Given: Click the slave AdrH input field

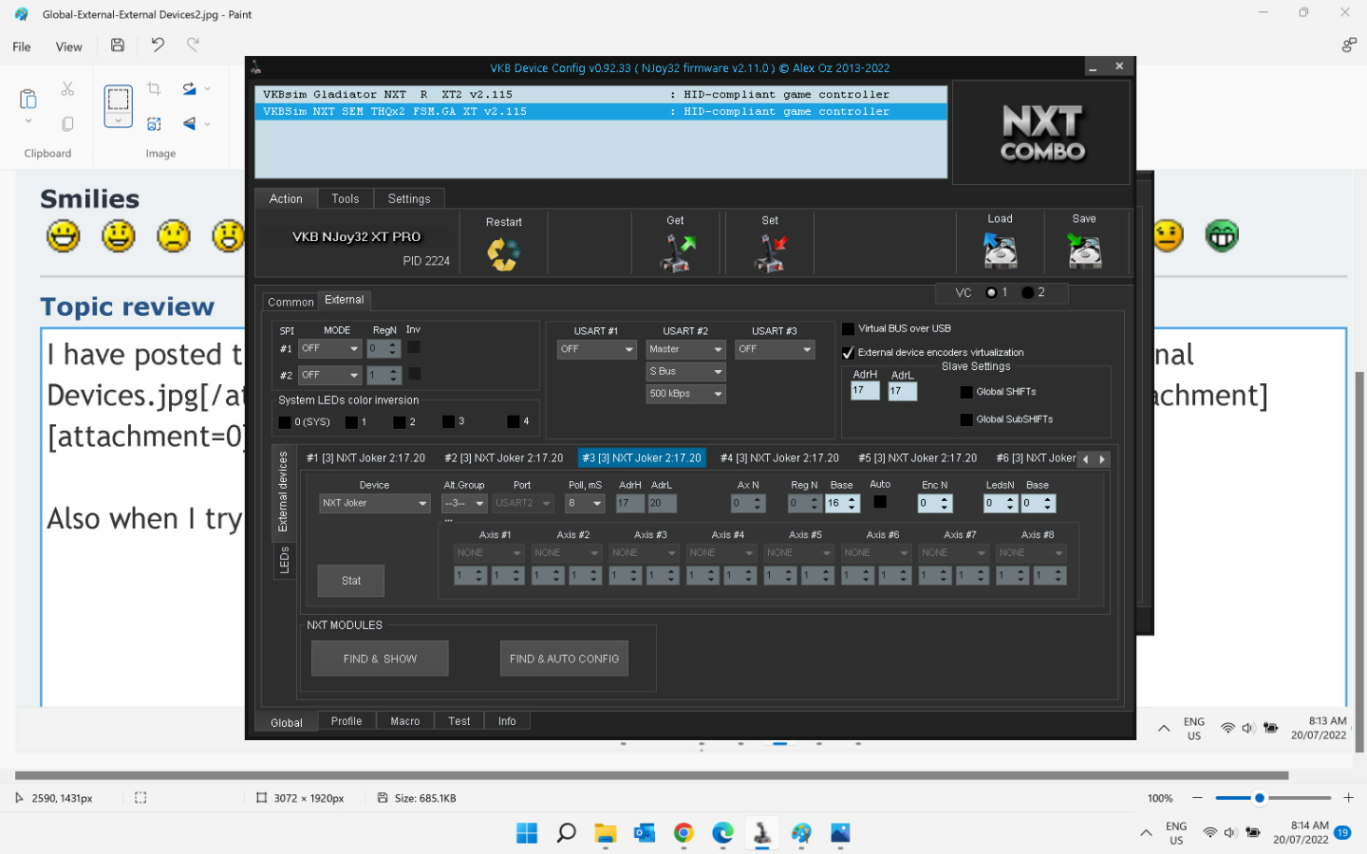Looking at the screenshot, I should [865, 391].
